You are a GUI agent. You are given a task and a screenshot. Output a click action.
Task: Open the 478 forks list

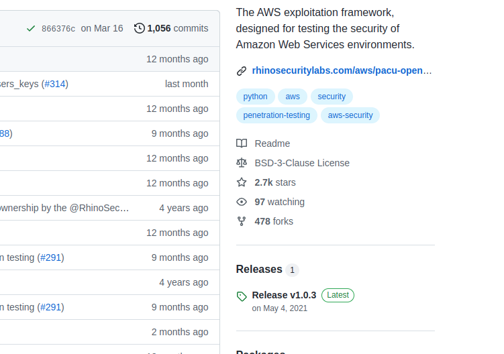(x=274, y=221)
